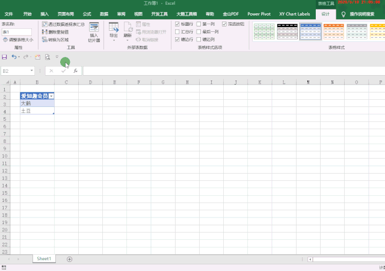
Task: Click 插入切片器 (insert slicer) icon
Action: coord(94,32)
